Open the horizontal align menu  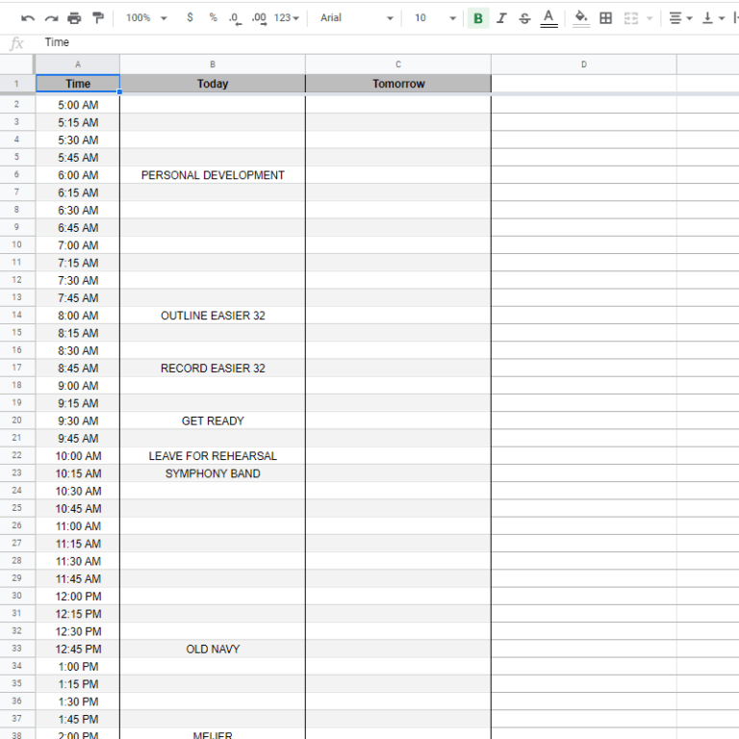coord(680,18)
